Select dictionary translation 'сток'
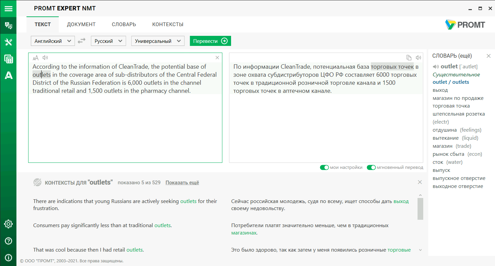 (438, 162)
